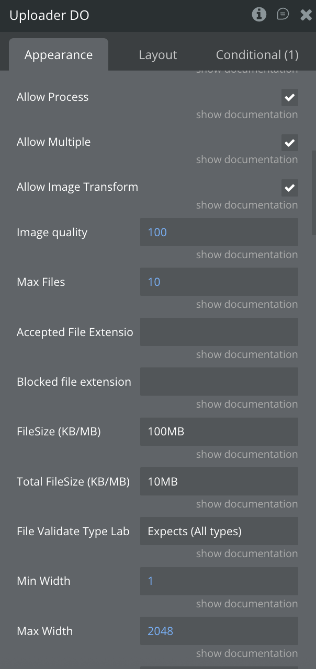Click the Image quality value field
Viewport: 316px width, 669px height.
(x=219, y=232)
